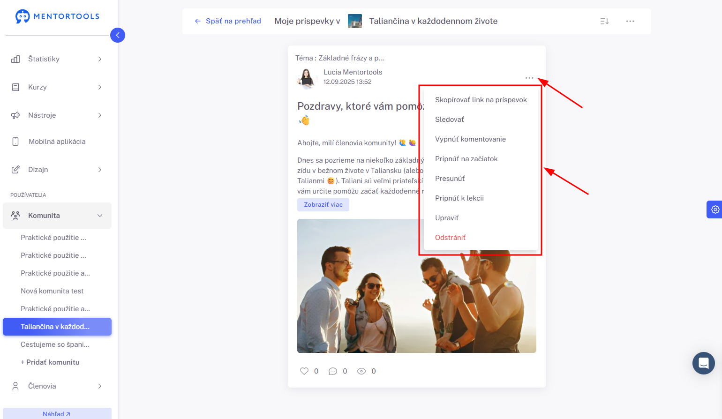722x419 pixels.
Task: Expand the Štatistiky sidebar section
Action: click(57, 59)
